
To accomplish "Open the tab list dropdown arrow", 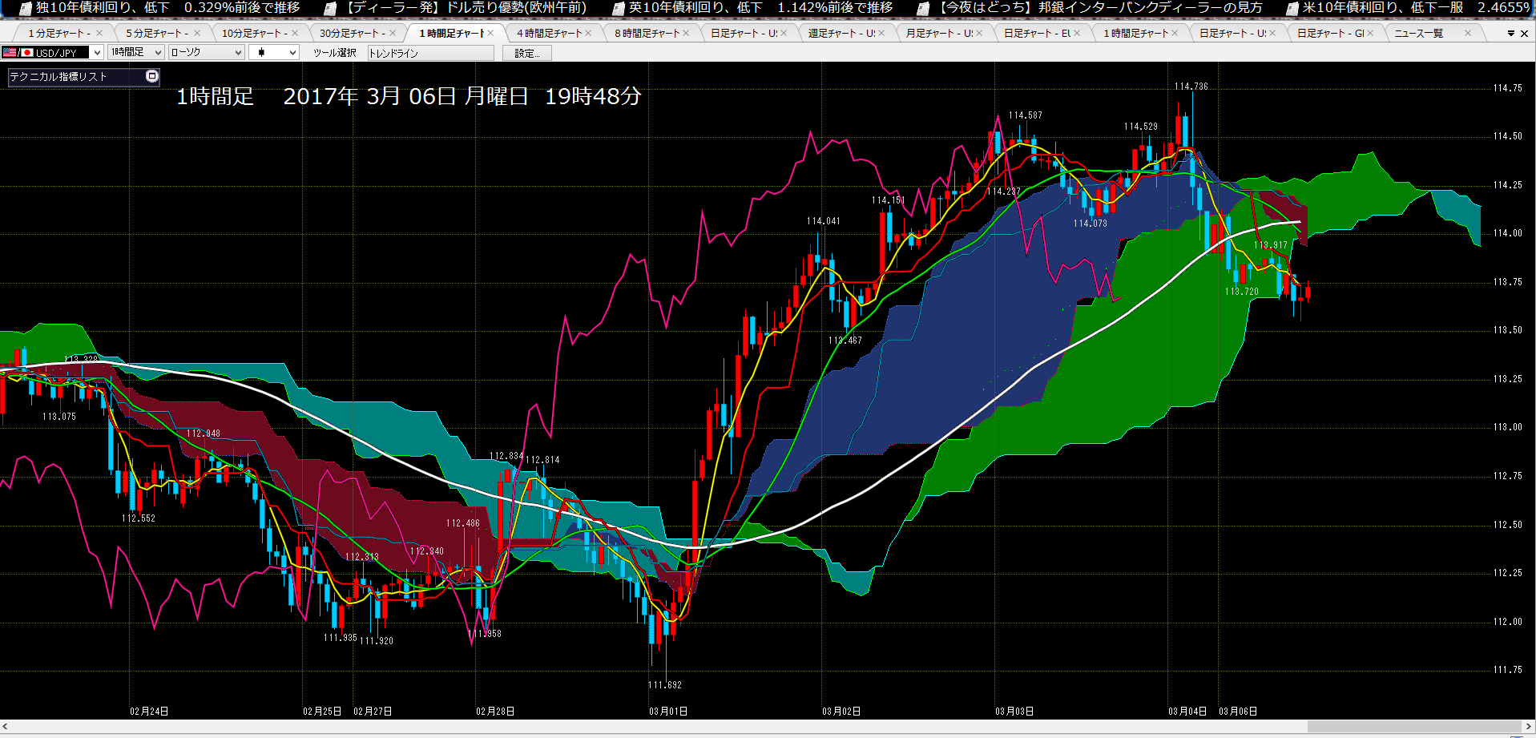I will click(1511, 34).
